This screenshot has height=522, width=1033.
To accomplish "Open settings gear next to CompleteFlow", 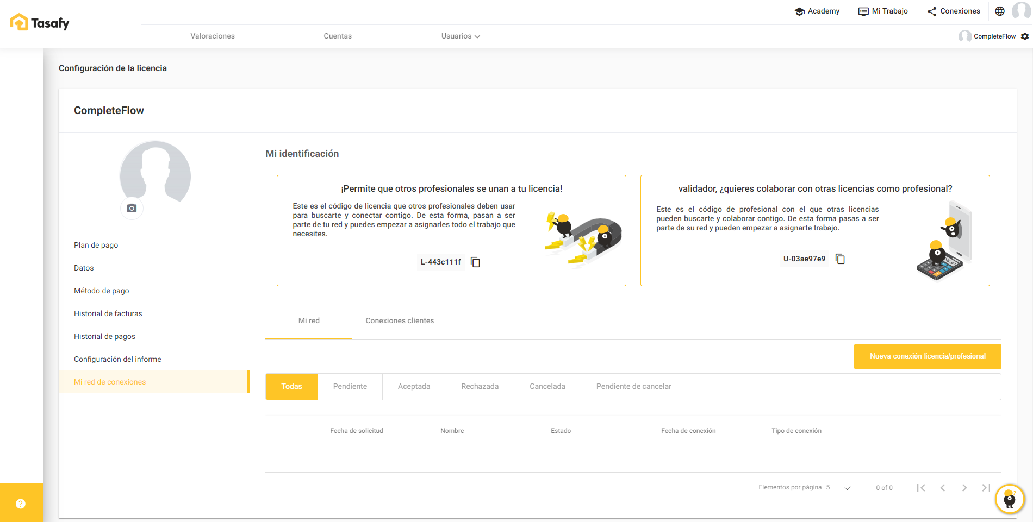I will pos(1025,36).
